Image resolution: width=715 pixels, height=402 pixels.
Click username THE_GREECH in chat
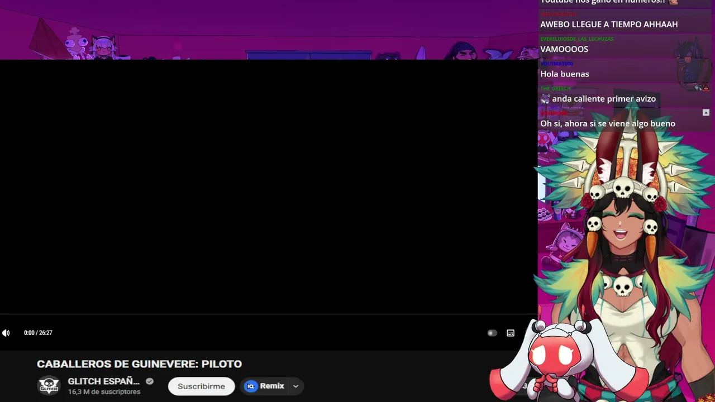pos(555,89)
